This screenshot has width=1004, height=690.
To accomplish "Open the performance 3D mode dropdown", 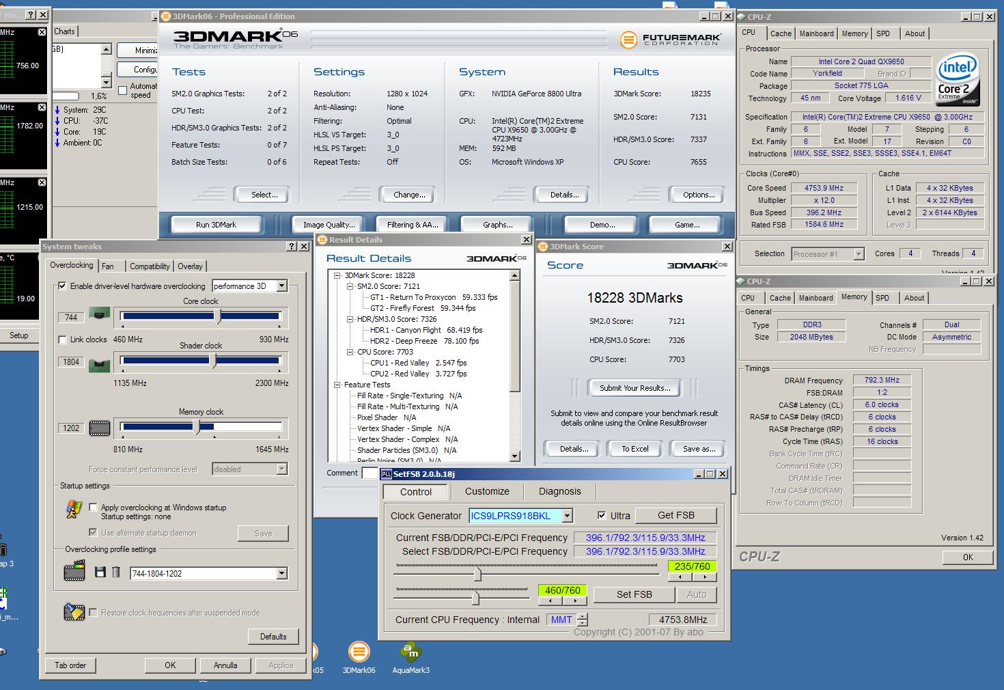I will tap(281, 286).
